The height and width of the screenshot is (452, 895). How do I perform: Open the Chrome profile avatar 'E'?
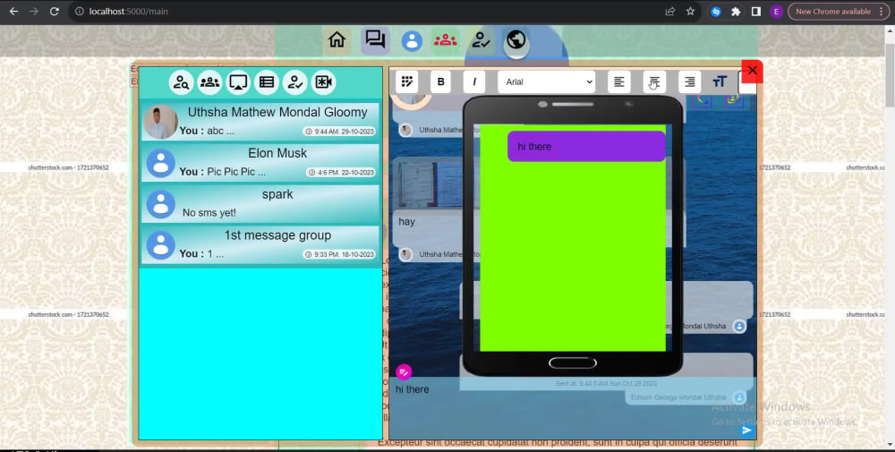click(x=776, y=12)
